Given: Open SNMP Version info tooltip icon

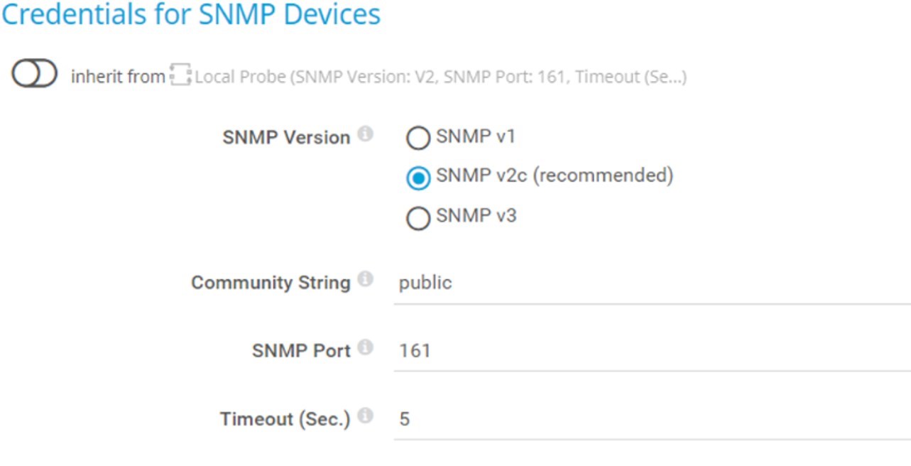Looking at the screenshot, I should coord(365,134).
